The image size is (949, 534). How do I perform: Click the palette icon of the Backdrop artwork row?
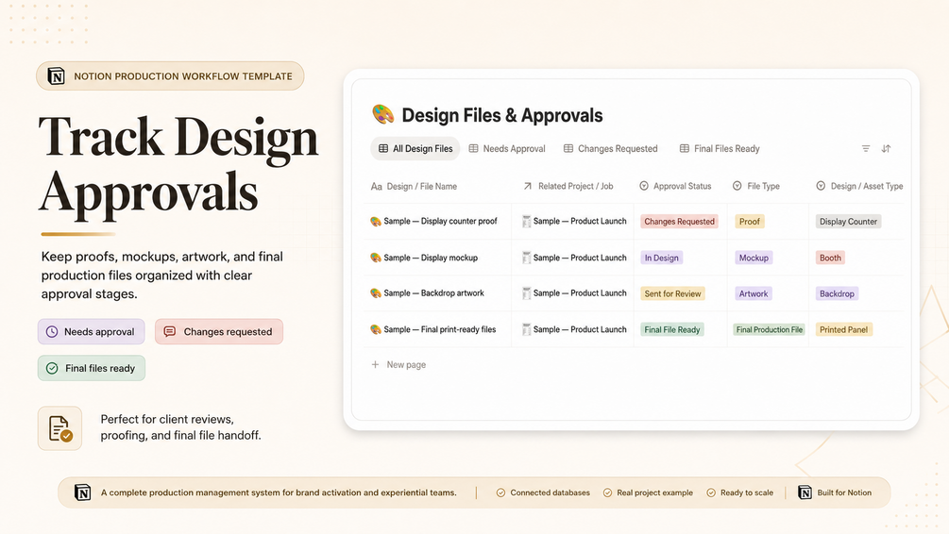click(376, 293)
